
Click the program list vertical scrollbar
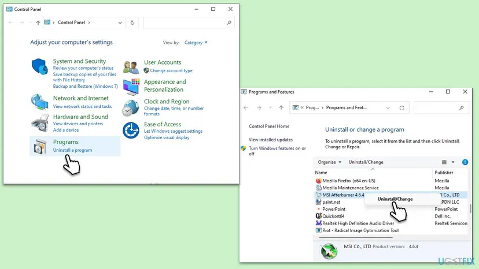click(x=470, y=209)
